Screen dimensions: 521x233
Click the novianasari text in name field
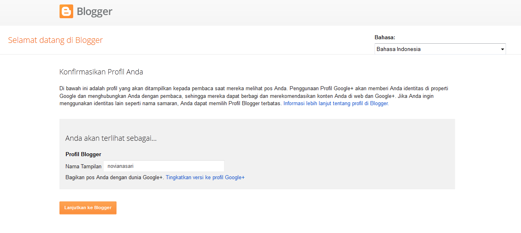tap(121, 166)
